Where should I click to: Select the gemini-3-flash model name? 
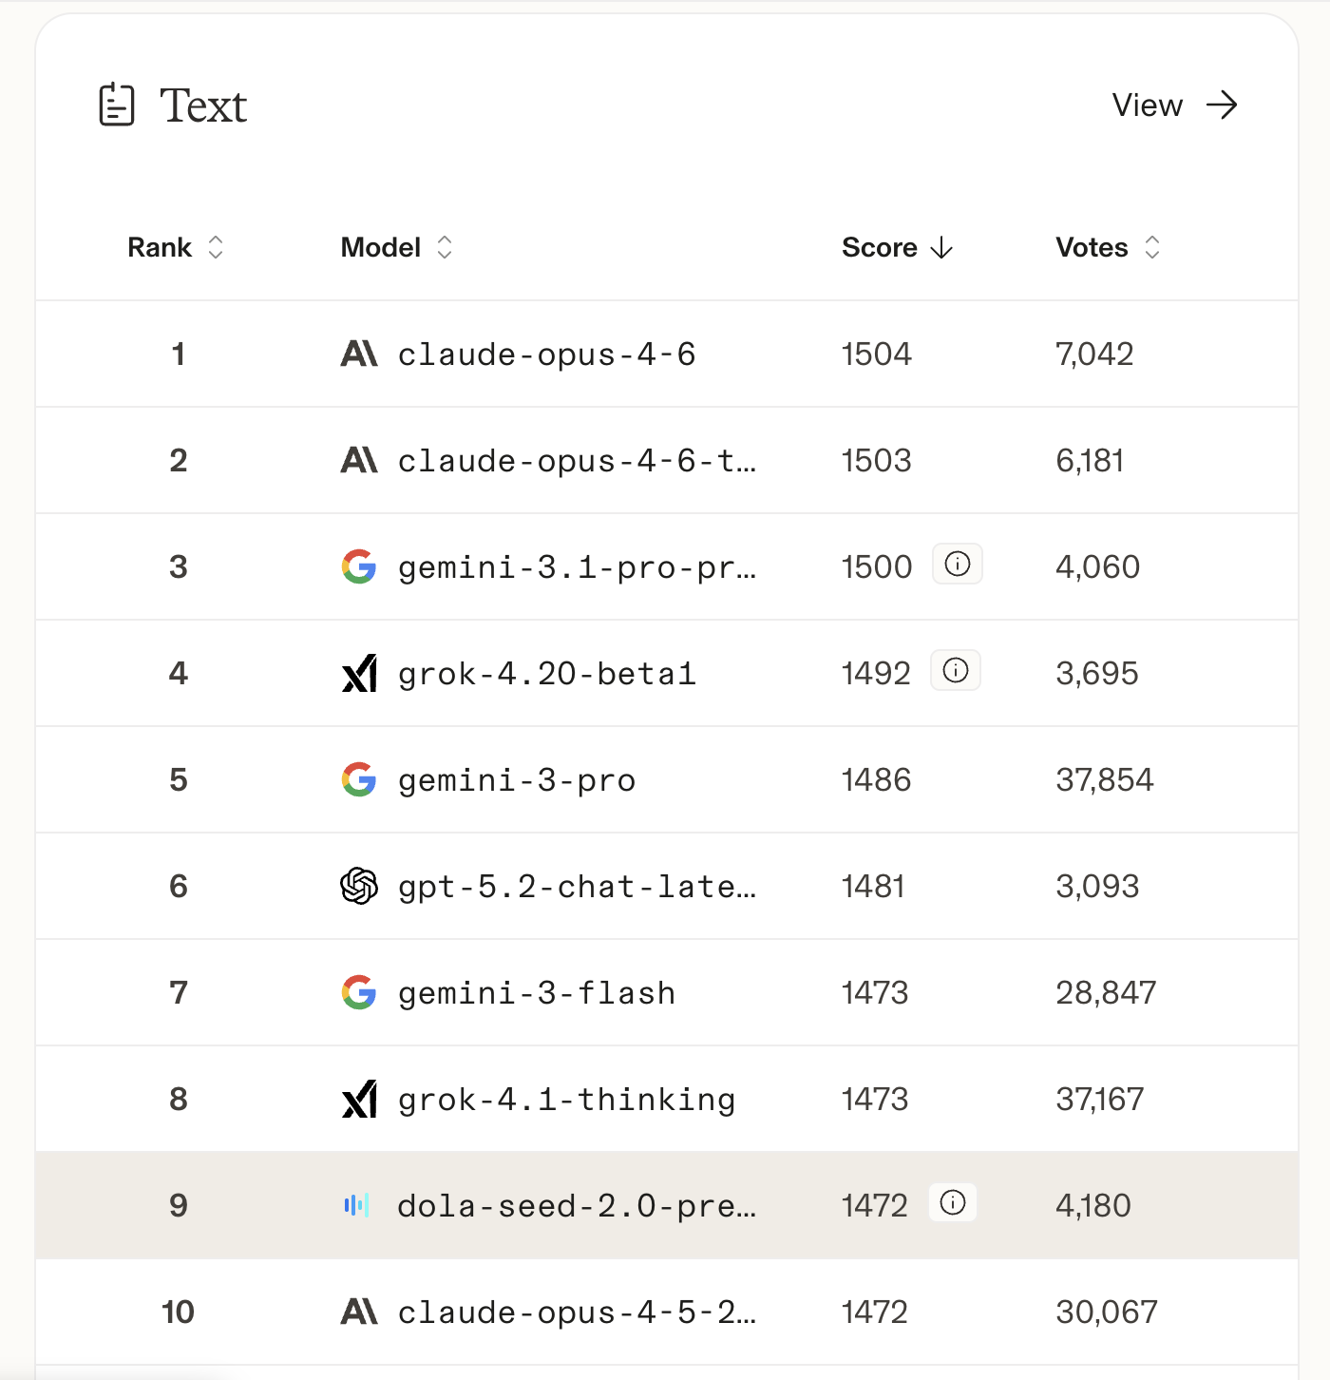click(x=537, y=993)
